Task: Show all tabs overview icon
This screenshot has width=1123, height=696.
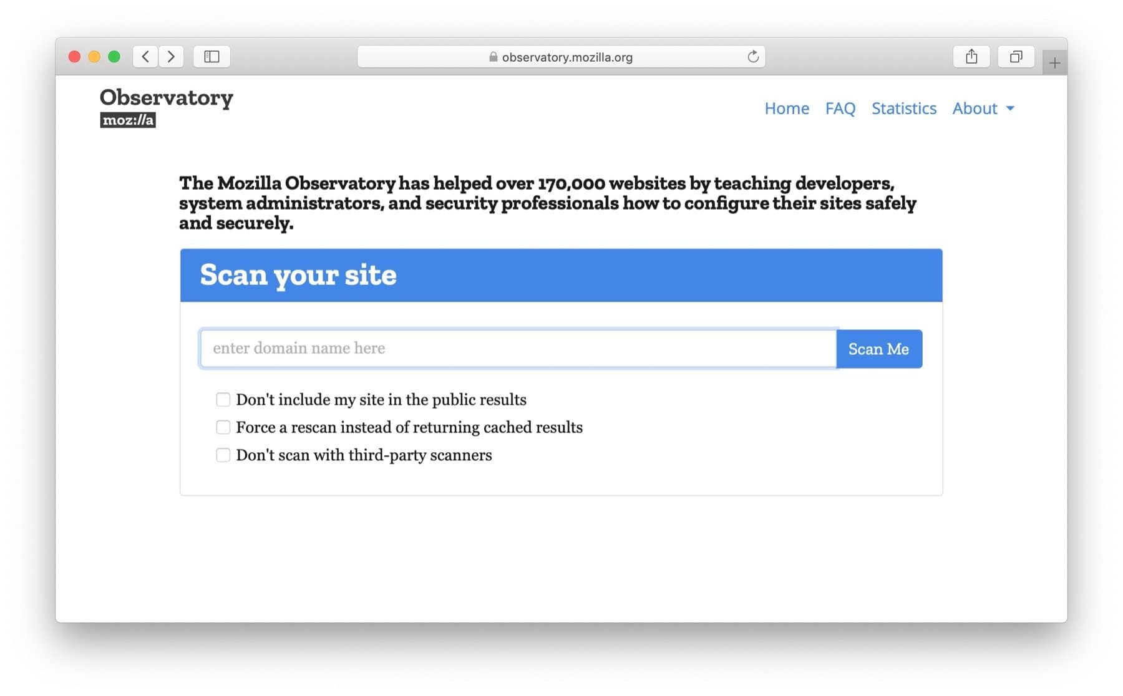Action: (1016, 57)
